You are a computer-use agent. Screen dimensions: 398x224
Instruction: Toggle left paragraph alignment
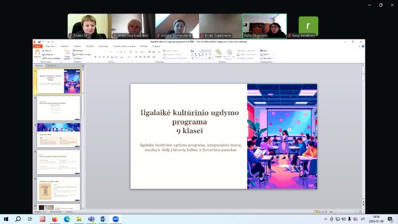[x=136, y=57]
